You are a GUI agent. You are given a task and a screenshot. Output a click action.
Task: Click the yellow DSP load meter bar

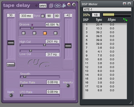tap(117, 15)
